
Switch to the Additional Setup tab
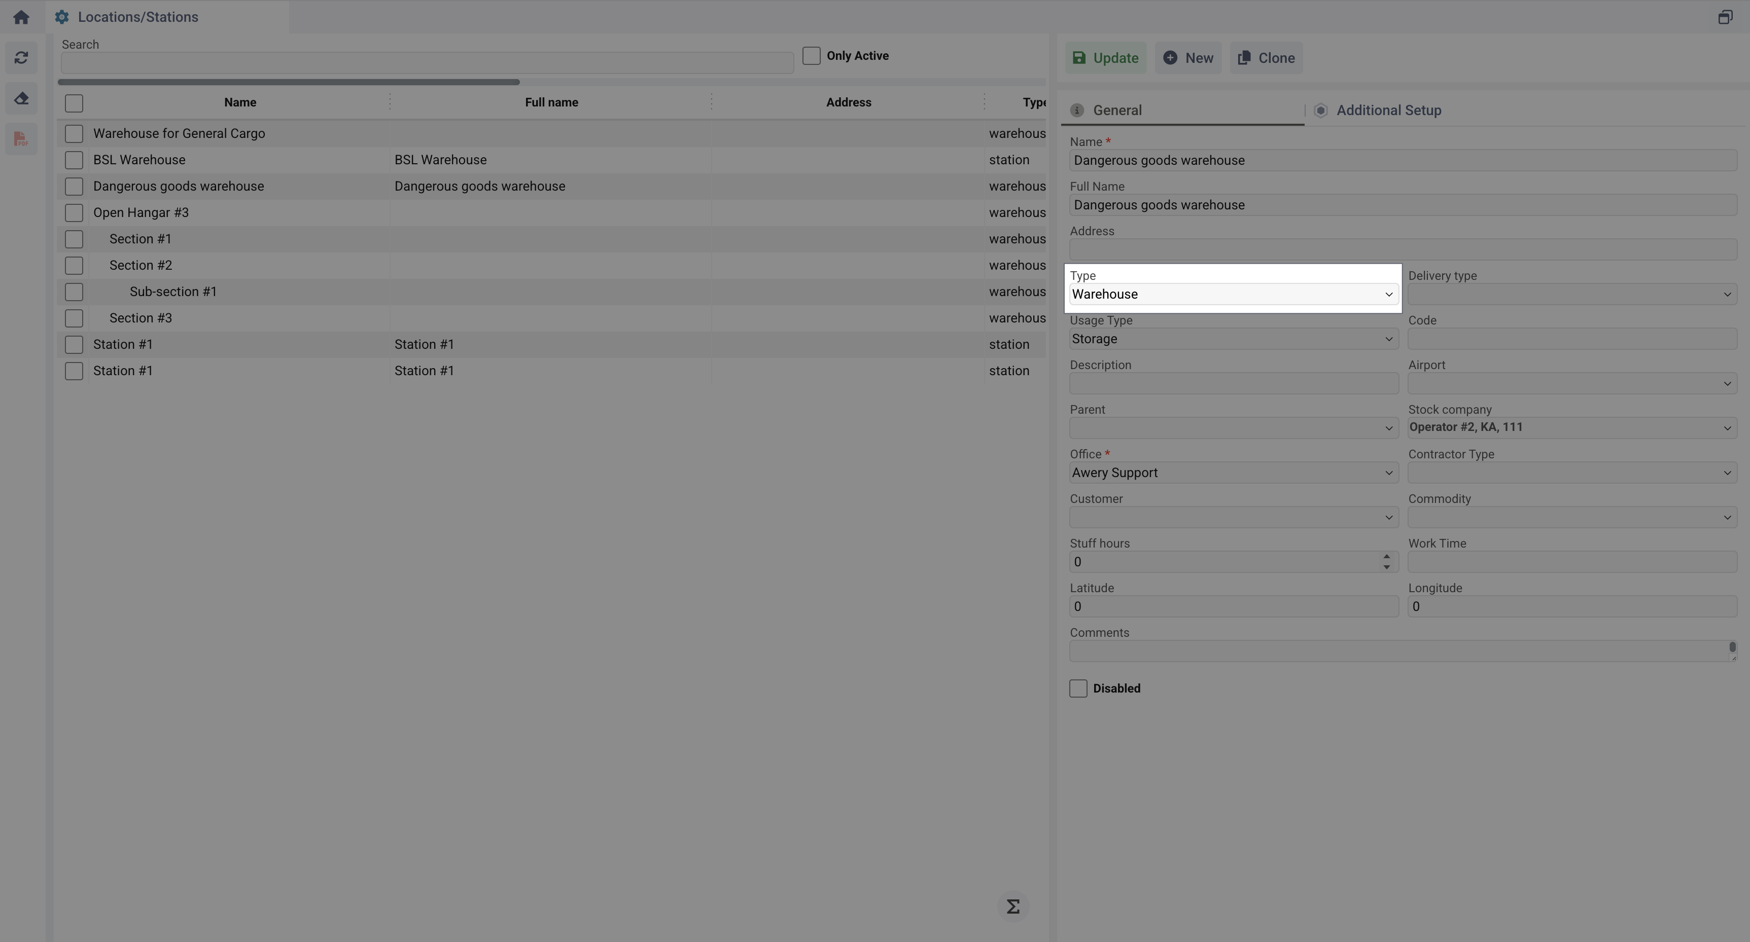click(1388, 110)
